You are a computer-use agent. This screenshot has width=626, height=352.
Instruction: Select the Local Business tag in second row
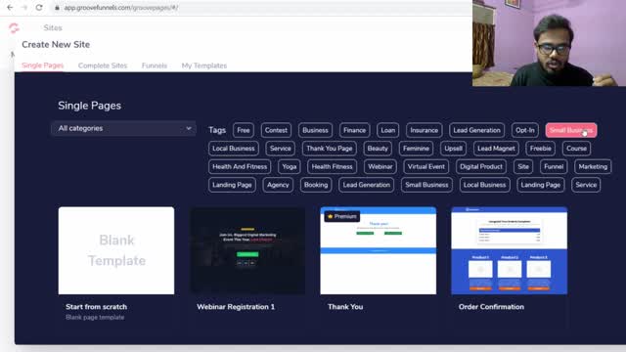click(234, 149)
